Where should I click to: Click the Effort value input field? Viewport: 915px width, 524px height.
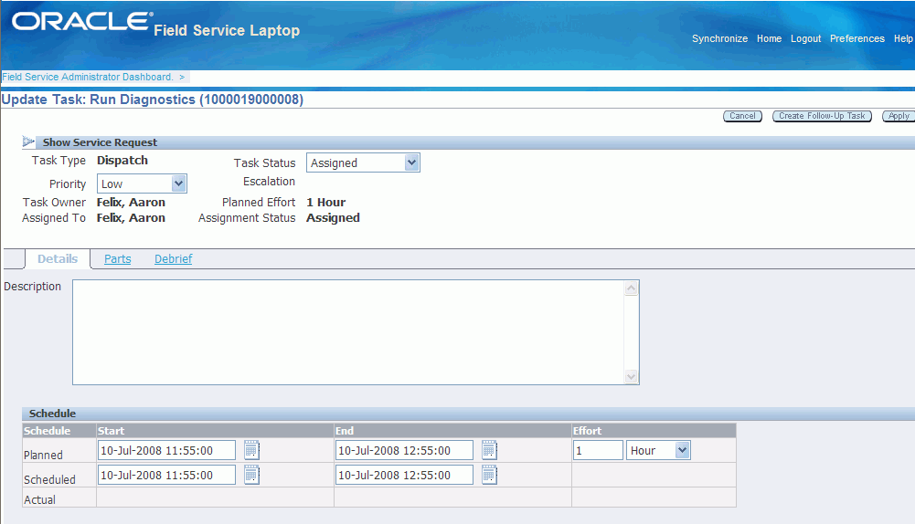click(x=598, y=450)
